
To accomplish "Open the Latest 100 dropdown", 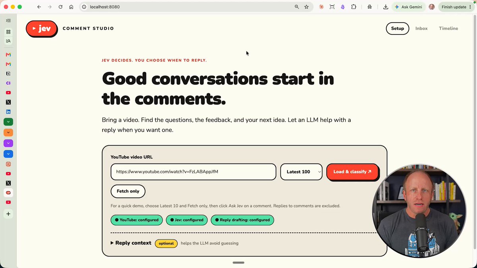I will (301, 172).
